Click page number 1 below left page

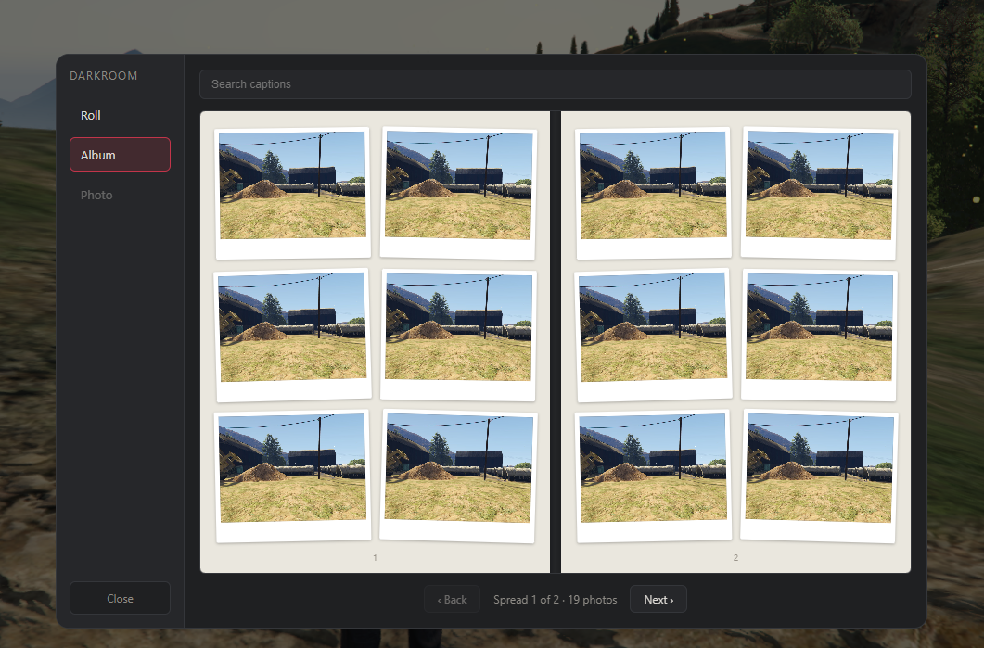(x=375, y=557)
